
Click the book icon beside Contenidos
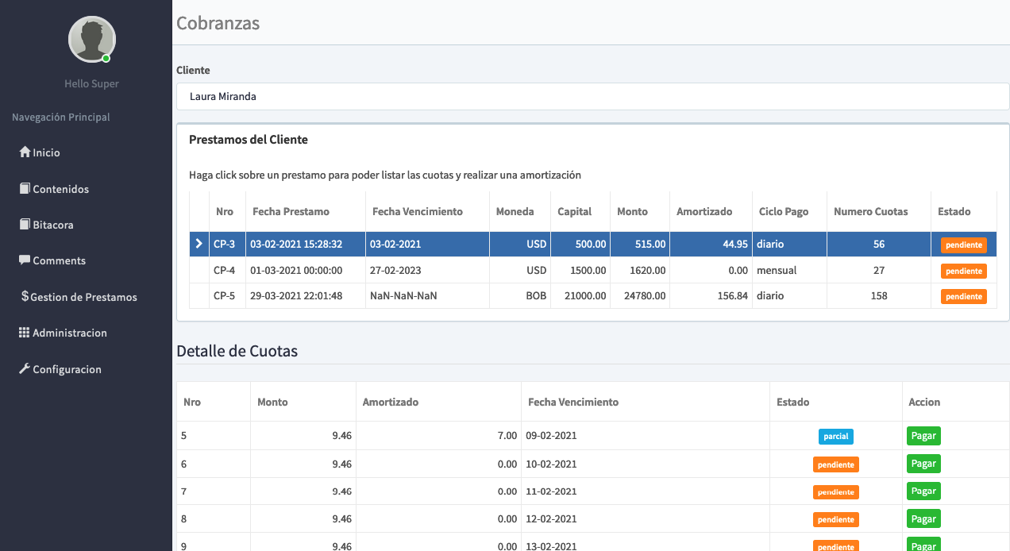coord(25,189)
